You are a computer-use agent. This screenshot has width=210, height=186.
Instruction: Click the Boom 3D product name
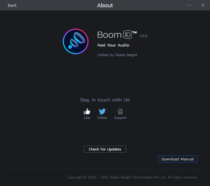pyautogui.click(x=117, y=35)
